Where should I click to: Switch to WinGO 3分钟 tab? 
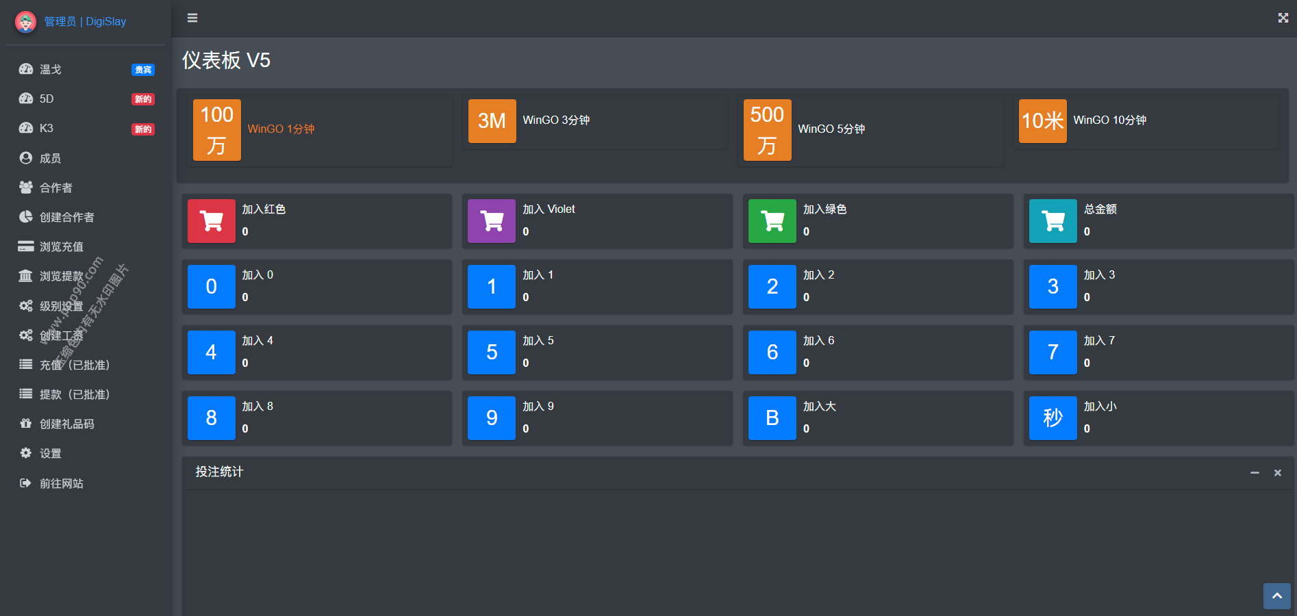pyautogui.click(x=556, y=120)
